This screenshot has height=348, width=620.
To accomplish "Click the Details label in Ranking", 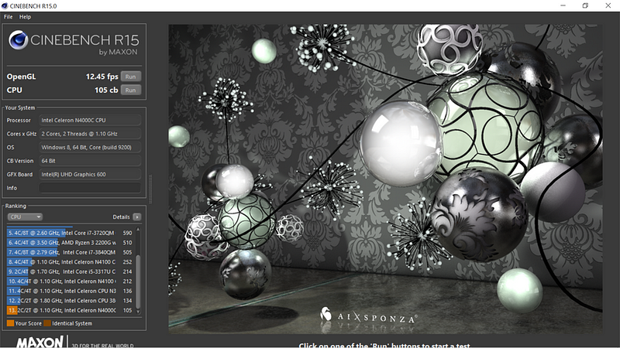I will (121, 217).
